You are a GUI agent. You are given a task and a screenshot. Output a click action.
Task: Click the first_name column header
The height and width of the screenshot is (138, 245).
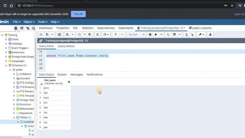(x=57, y=82)
